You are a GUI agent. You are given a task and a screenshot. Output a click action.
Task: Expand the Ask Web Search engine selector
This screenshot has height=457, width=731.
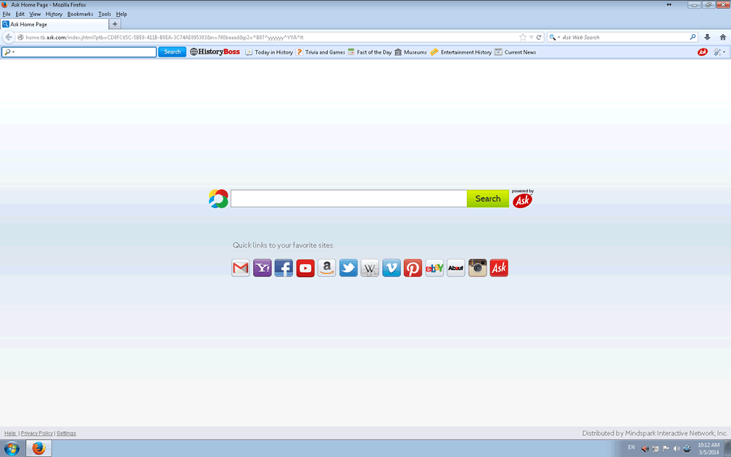click(554, 37)
